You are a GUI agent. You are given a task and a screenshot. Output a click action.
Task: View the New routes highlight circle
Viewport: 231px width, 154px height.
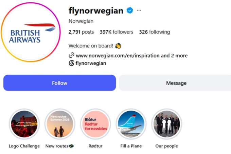(60, 124)
